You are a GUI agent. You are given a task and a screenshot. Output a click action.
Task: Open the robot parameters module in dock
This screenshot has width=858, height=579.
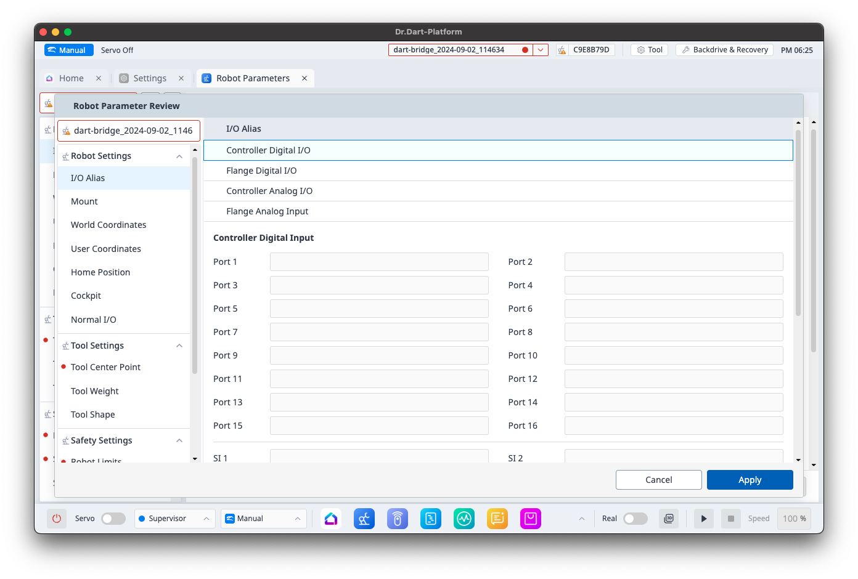tap(364, 519)
